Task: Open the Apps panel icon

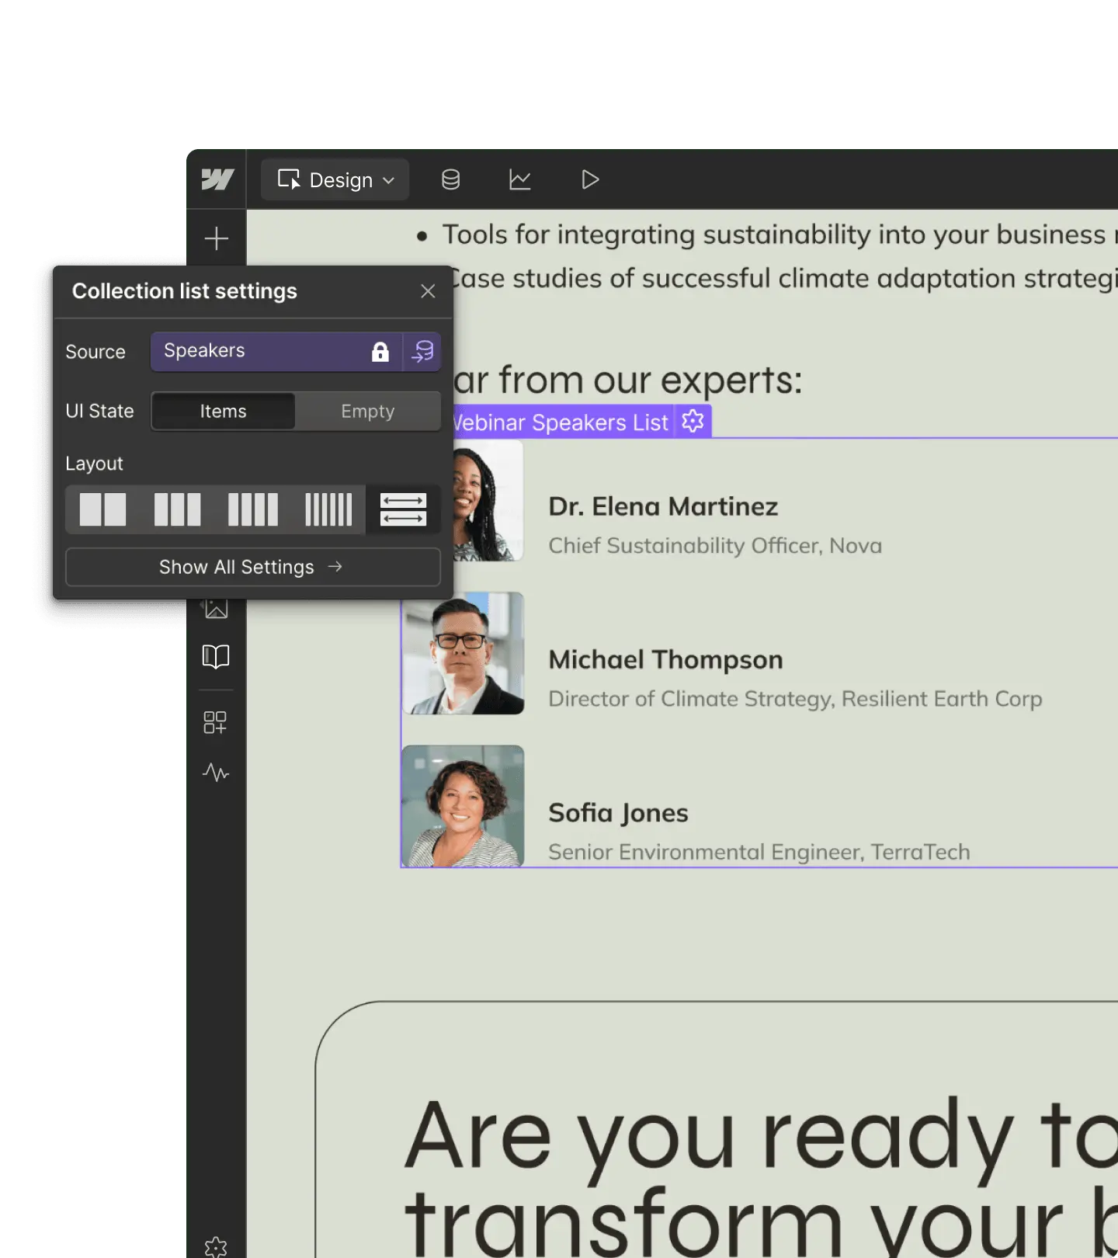Action: (215, 722)
